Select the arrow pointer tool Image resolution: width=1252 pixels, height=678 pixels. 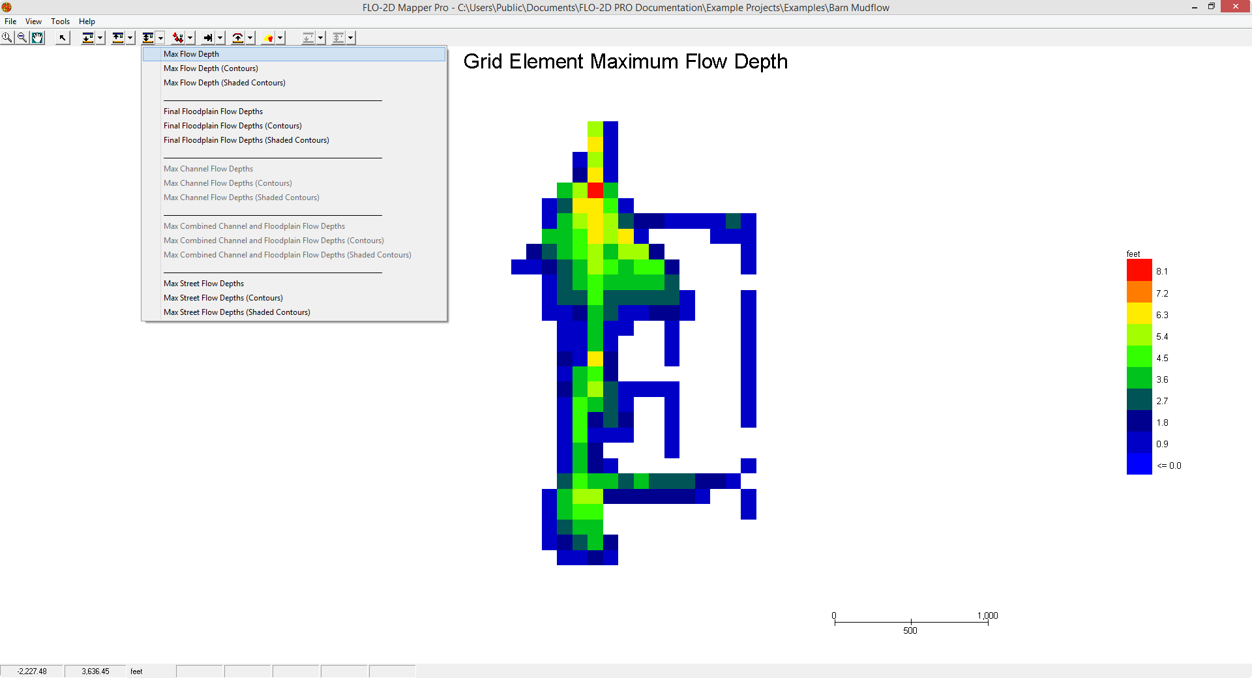[x=63, y=38]
